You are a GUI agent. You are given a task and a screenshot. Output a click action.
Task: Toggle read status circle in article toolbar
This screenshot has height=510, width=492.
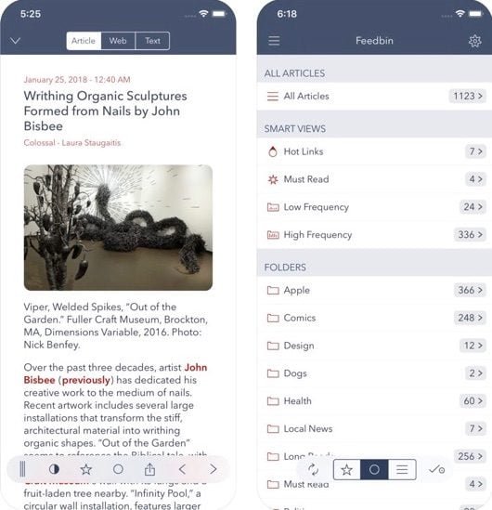pos(118,469)
